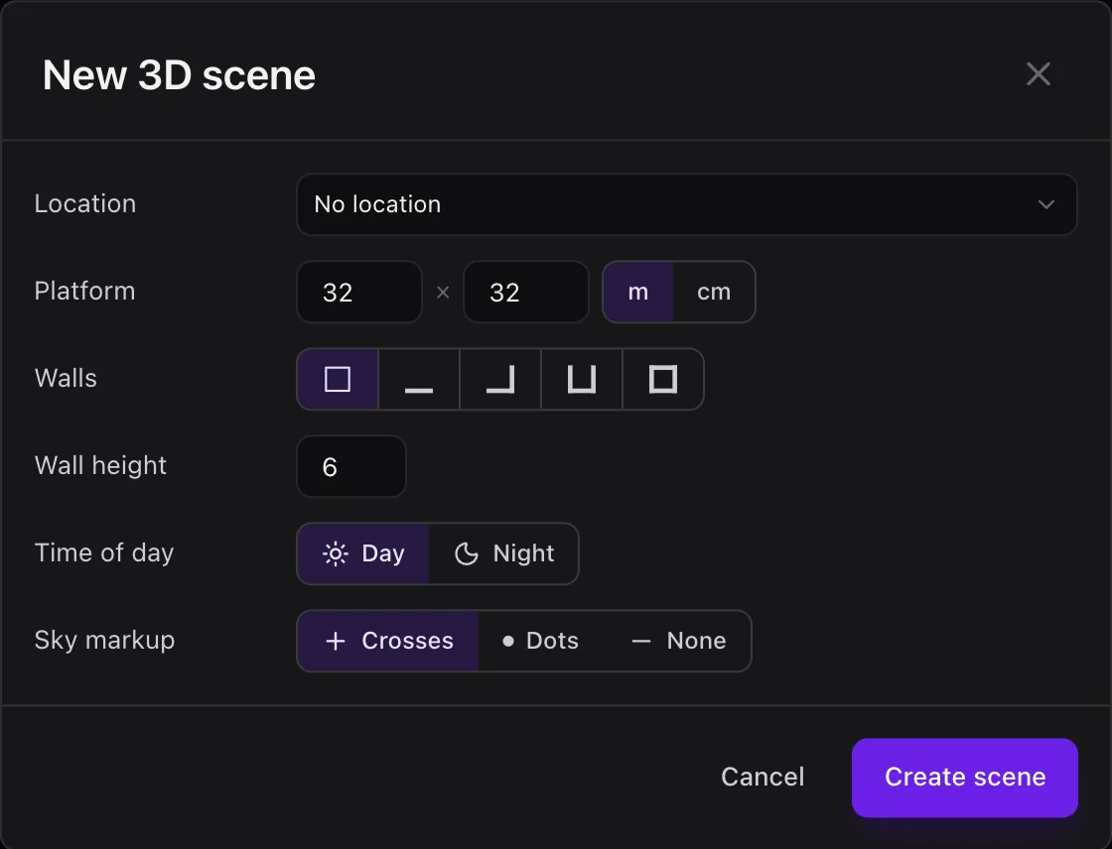Screen dimensions: 1112x849
Task: Open the Location dropdown
Action: [x=686, y=204]
